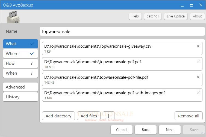Screen dimensions: 206x137
Task: Remove Topwareonsale-giveaway.csv with its X icon
Action: [198, 46]
